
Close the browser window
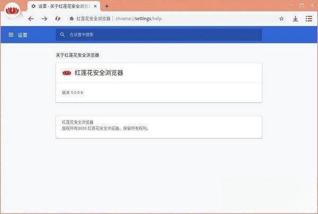coord(312,6)
